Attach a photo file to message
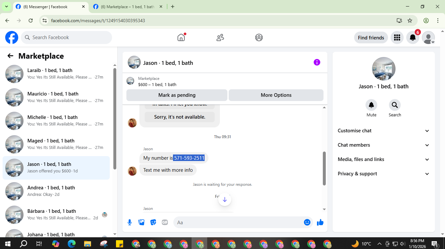The width and height of the screenshot is (445, 249). 141,222
